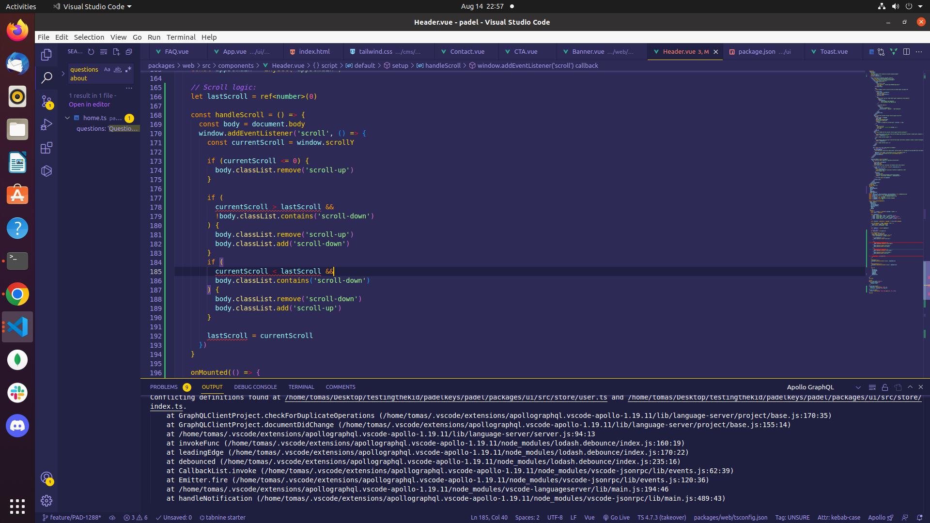
Task: Click the tabnine starter status item
Action: [x=222, y=517]
